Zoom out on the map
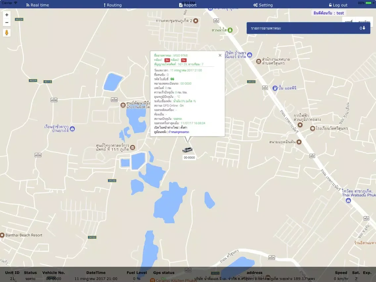The height and width of the screenshot is (282, 376). pos(7,23)
